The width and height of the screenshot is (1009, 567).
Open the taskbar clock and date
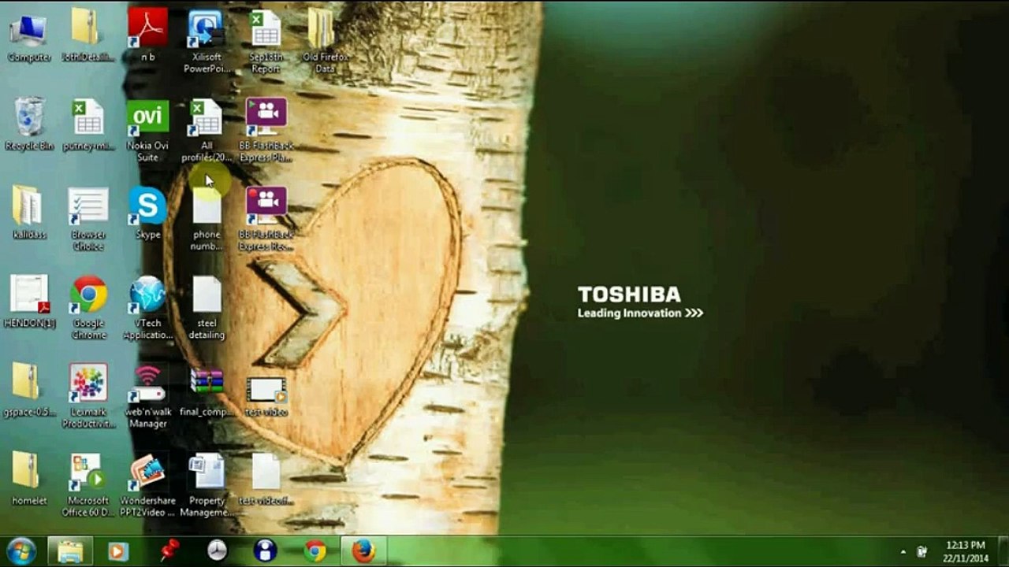(966, 551)
